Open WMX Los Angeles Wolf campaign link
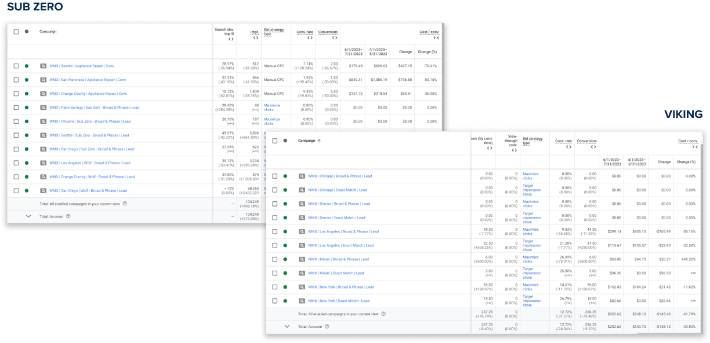The image size is (710, 343). (x=90, y=163)
